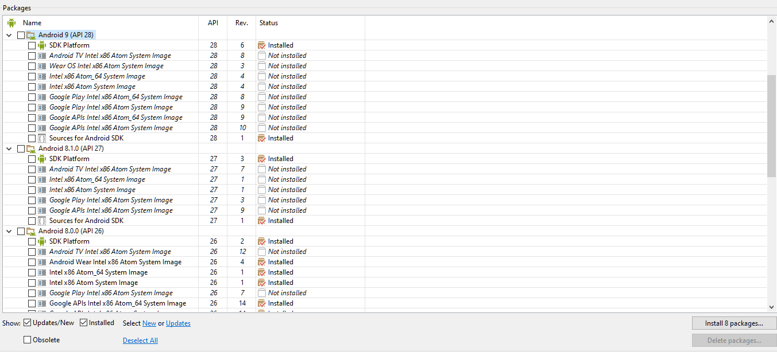Collapse the Android 8.0.0 (API 26) group
This screenshot has width=777, height=352.
(x=9, y=231)
